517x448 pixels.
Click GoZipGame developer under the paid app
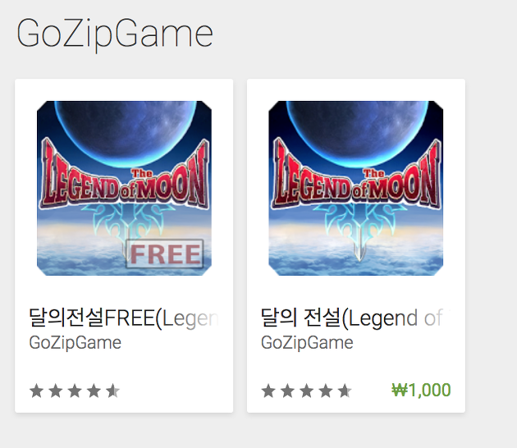click(x=307, y=342)
